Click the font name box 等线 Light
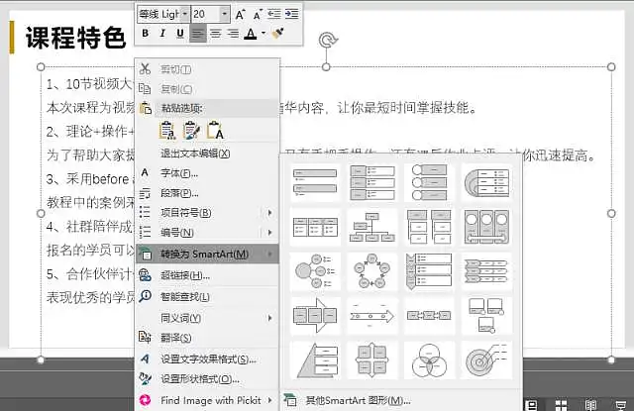The image size is (634, 411). 158,14
